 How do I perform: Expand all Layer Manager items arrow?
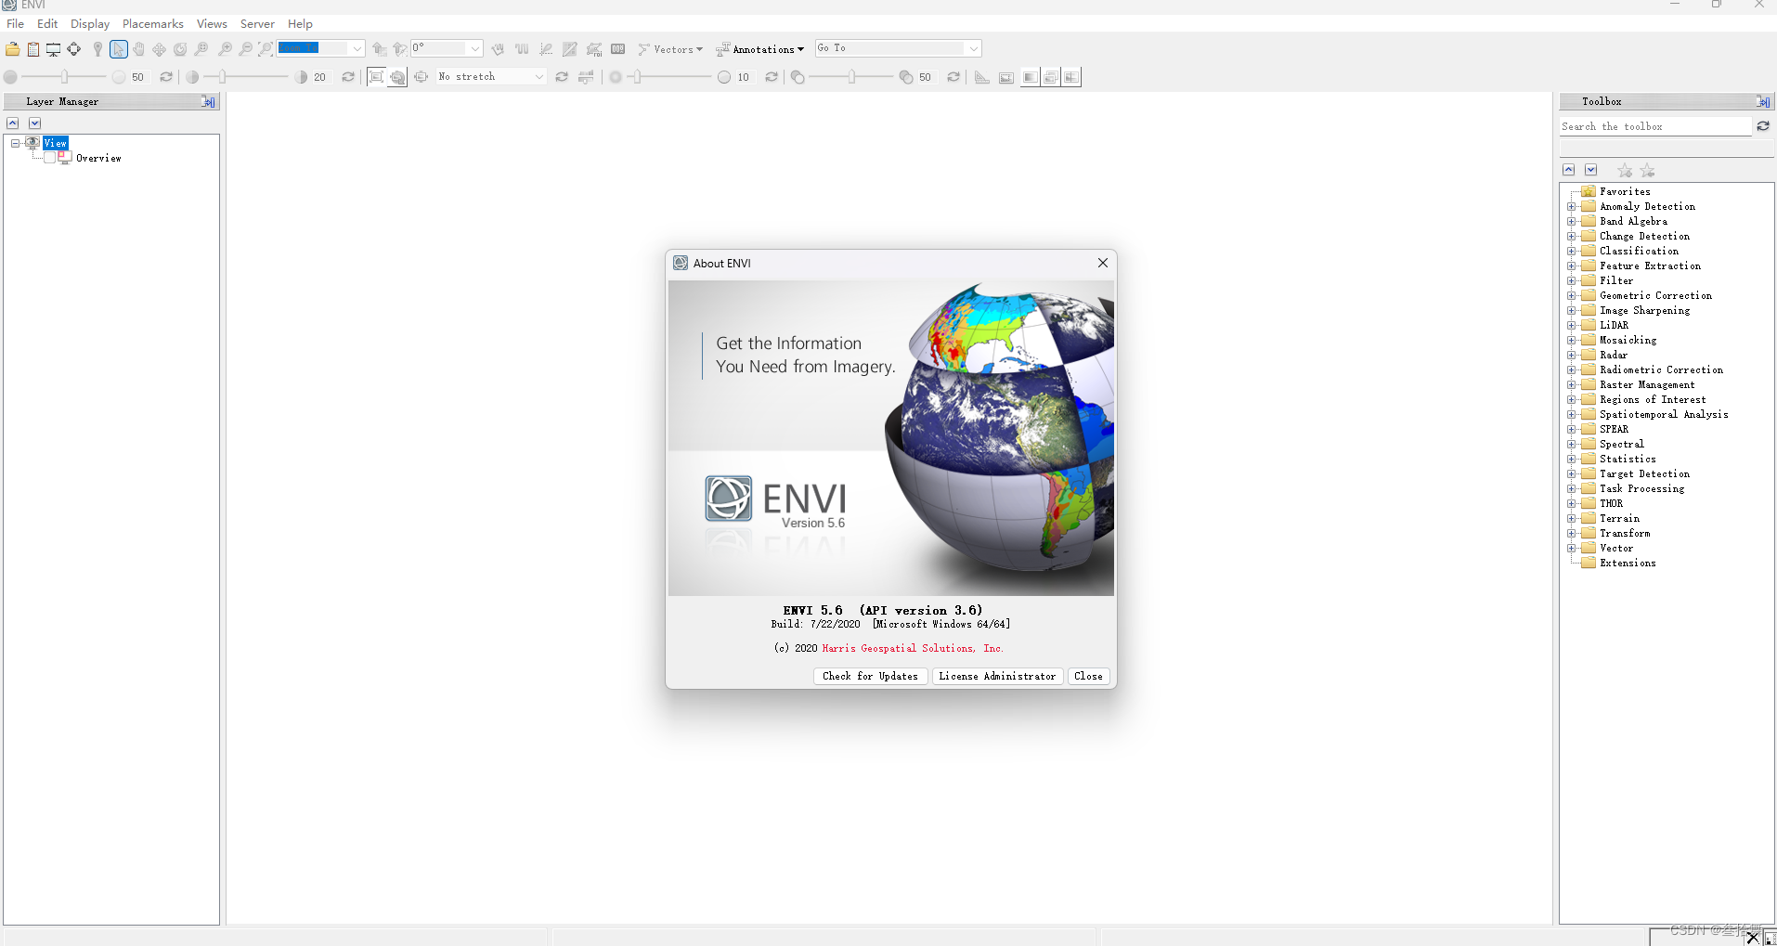pyautogui.click(x=34, y=123)
